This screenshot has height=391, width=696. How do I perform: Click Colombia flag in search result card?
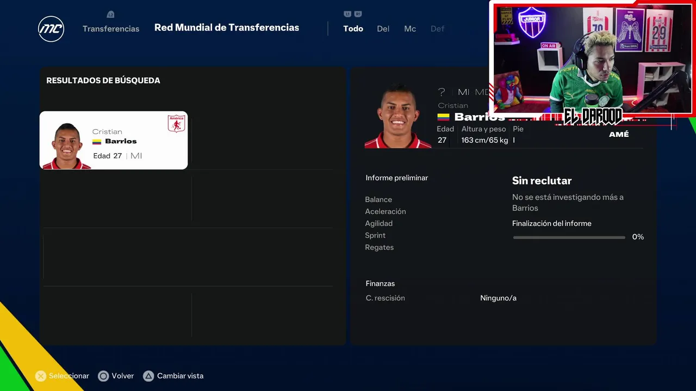point(97,142)
